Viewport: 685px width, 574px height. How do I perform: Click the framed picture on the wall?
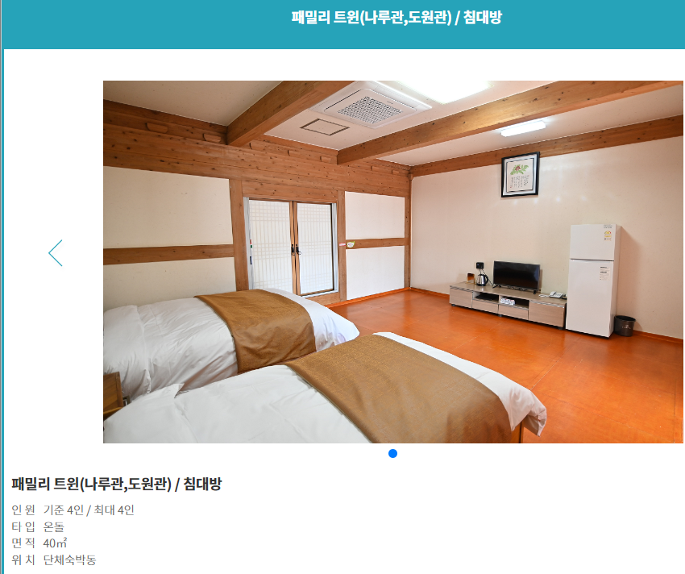pyautogui.click(x=520, y=174)
